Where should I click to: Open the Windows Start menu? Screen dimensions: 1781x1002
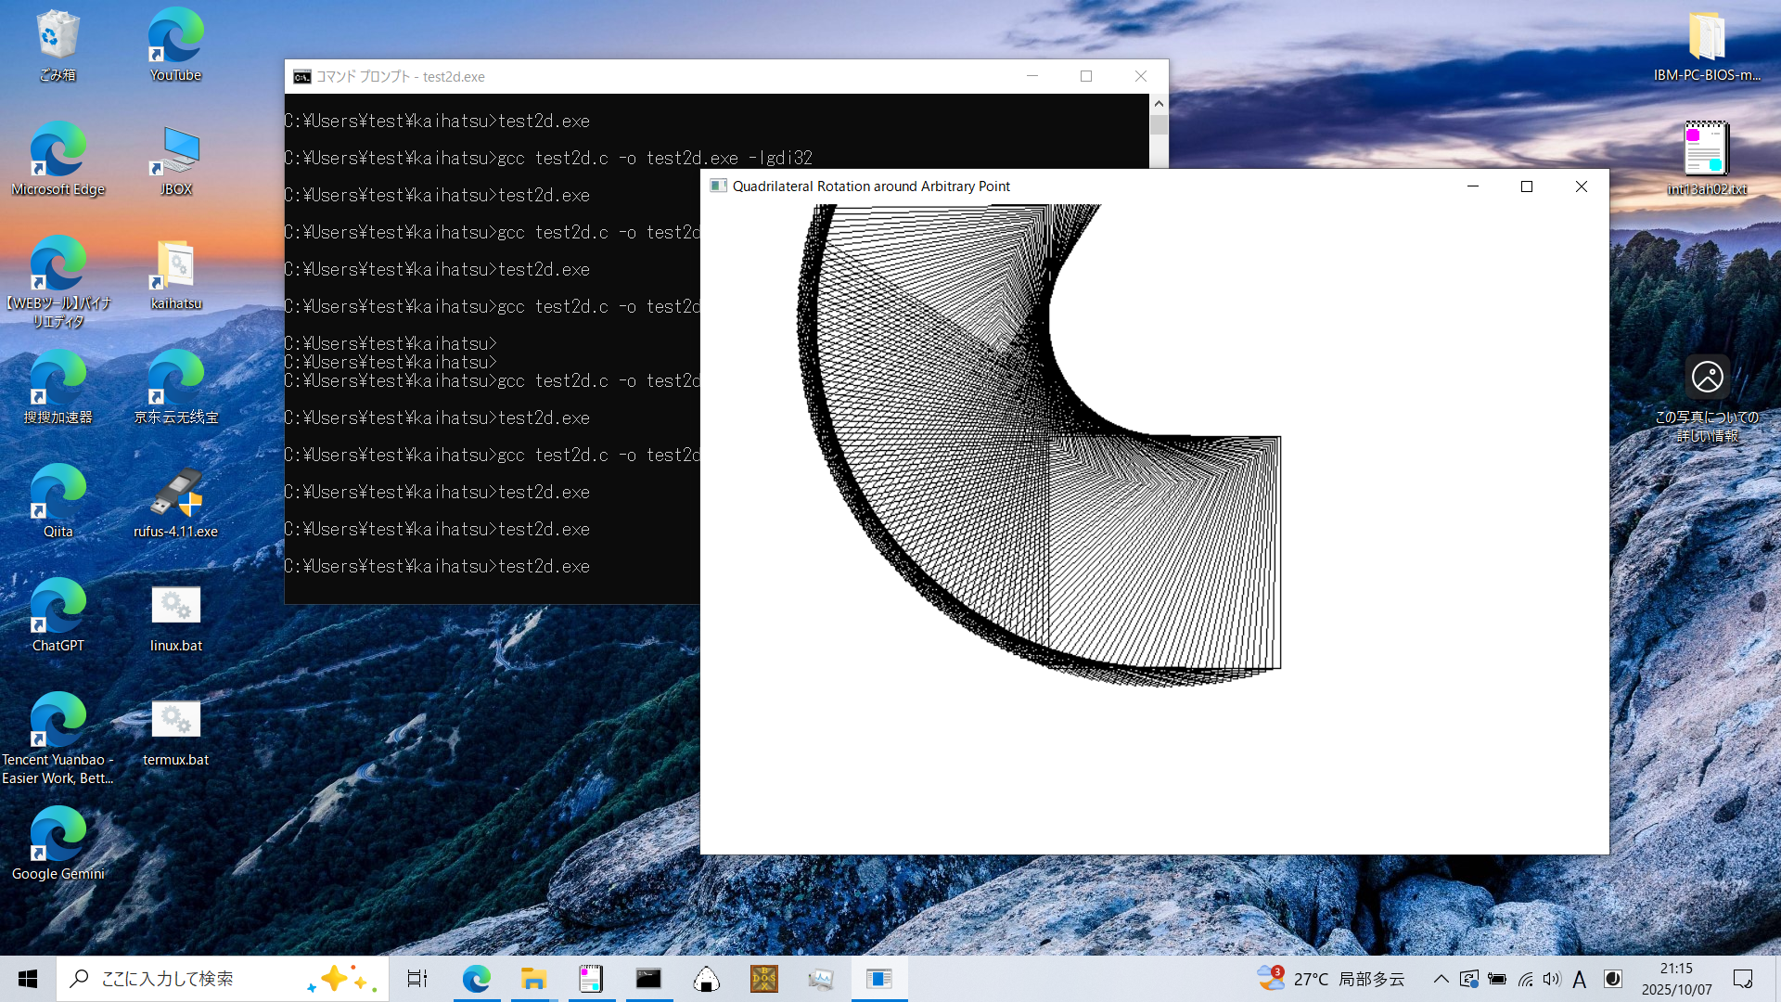[x=28, y=979]
